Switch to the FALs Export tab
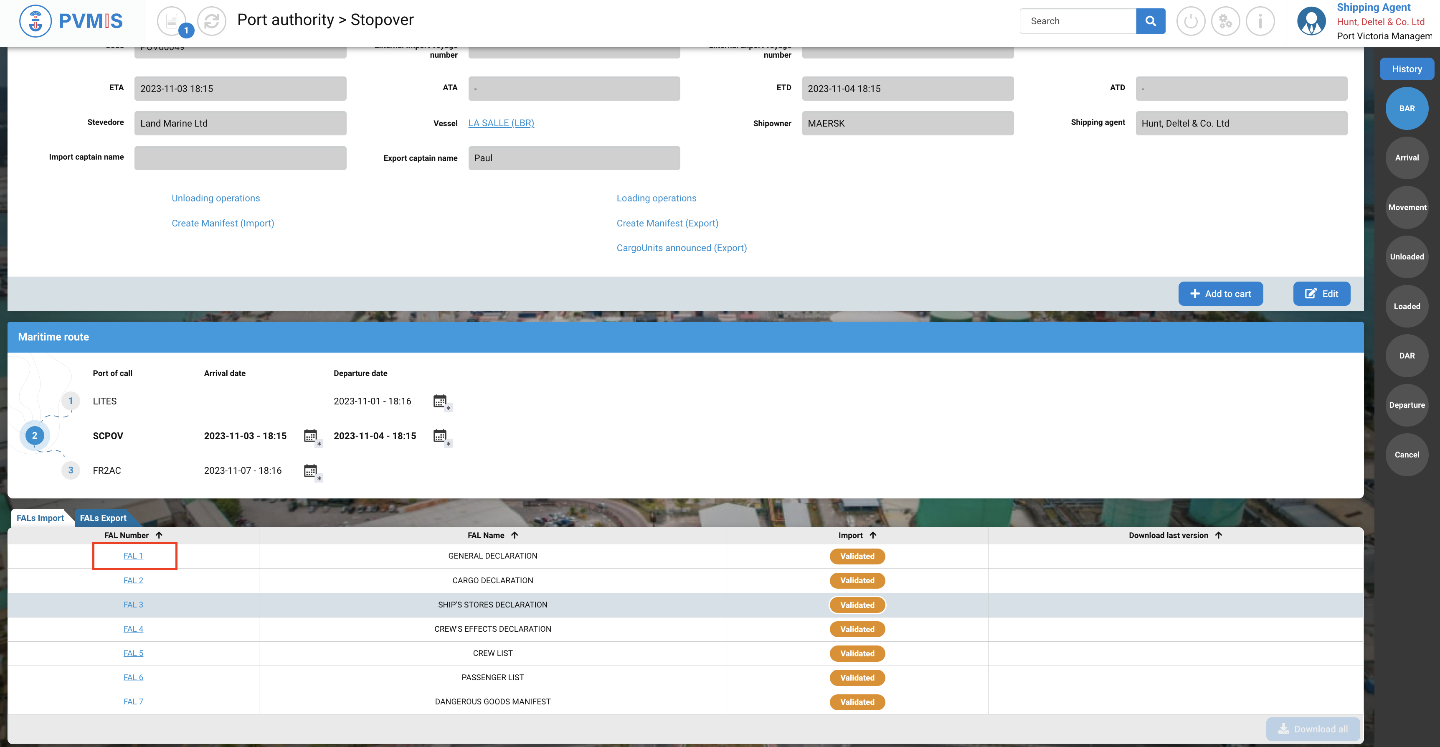The height and width of the screenshot is (747, 1440). tap(103, 518)
